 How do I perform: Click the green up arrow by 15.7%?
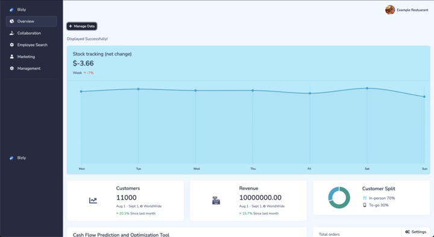(x=241, y=214)
